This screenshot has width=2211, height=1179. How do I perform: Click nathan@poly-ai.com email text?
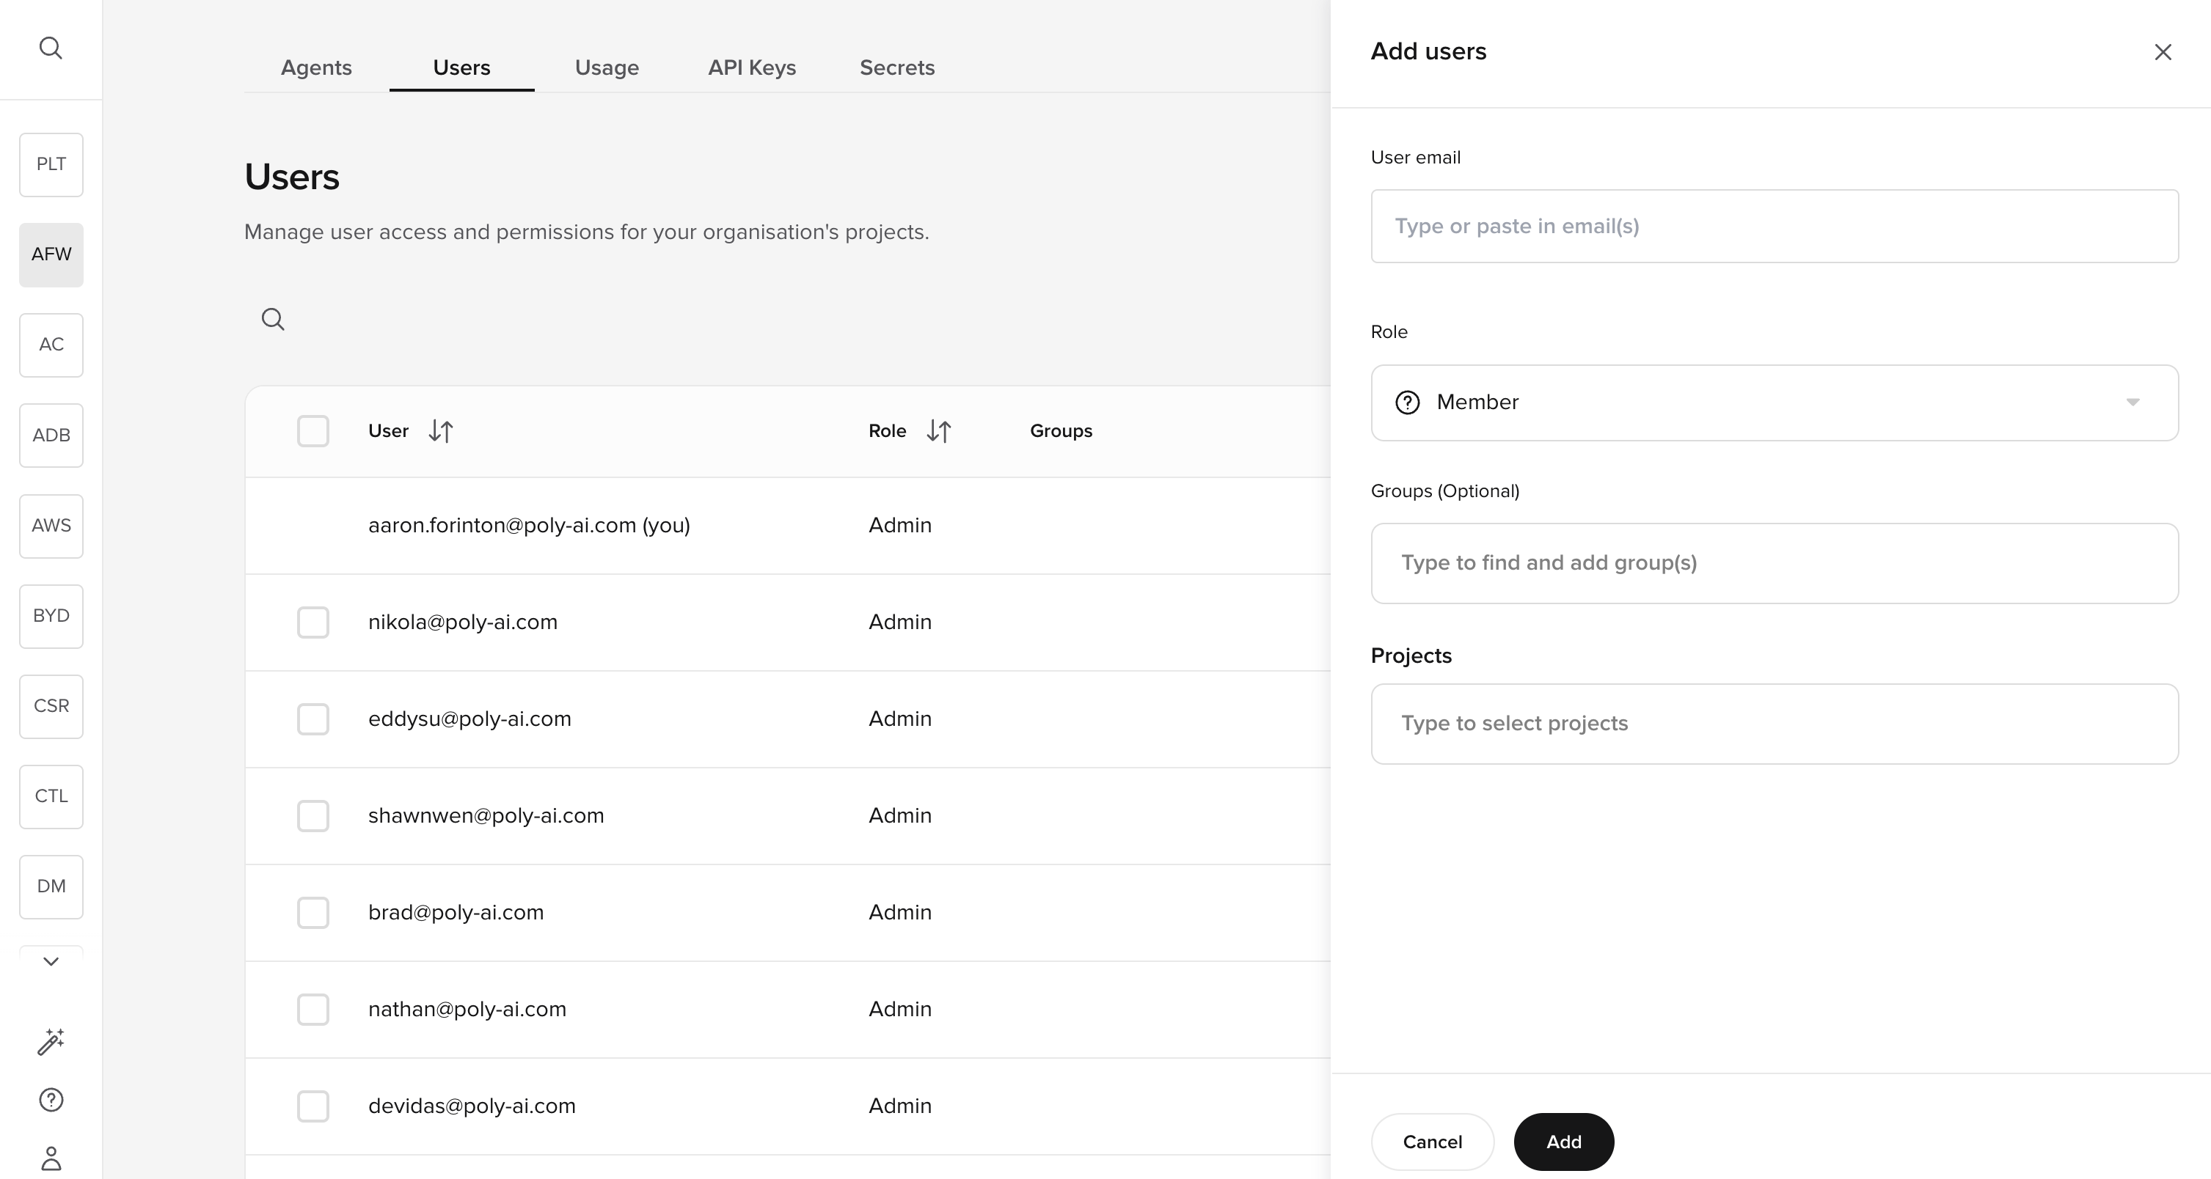[x=467, y=1010]
